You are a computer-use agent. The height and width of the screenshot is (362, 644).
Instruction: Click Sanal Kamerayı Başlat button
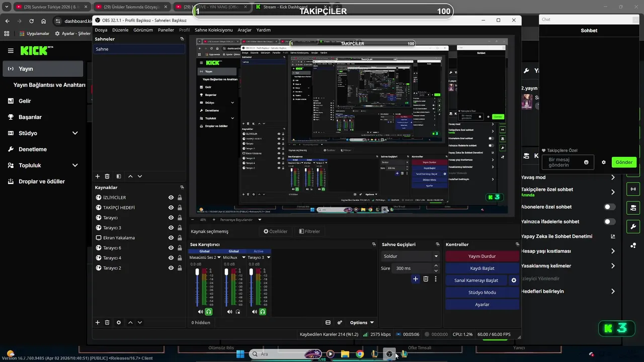(476, 281)
